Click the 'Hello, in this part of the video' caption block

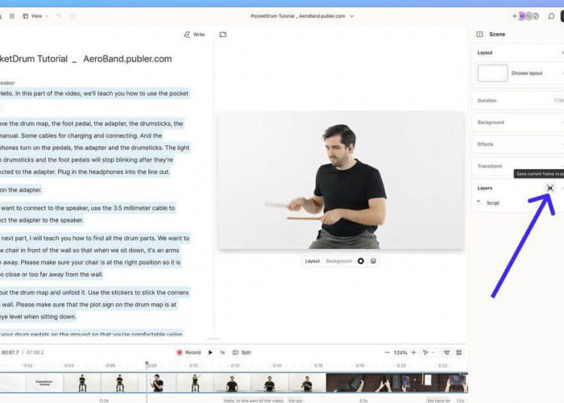click(253, 400)
